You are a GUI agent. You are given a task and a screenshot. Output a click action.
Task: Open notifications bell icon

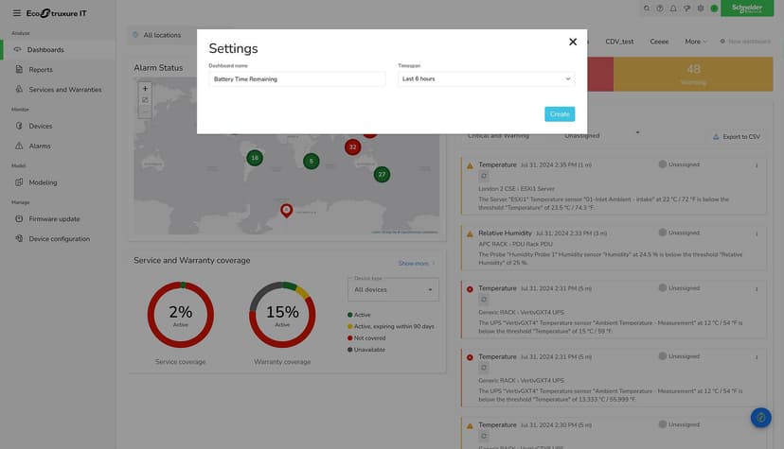tap(673, 9)
